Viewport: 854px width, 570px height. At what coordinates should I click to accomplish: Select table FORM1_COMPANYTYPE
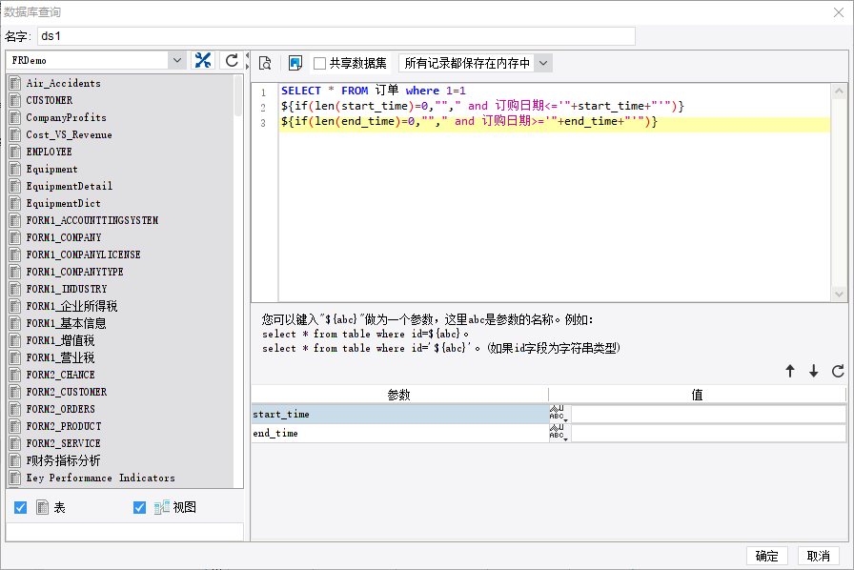[74, 272]
